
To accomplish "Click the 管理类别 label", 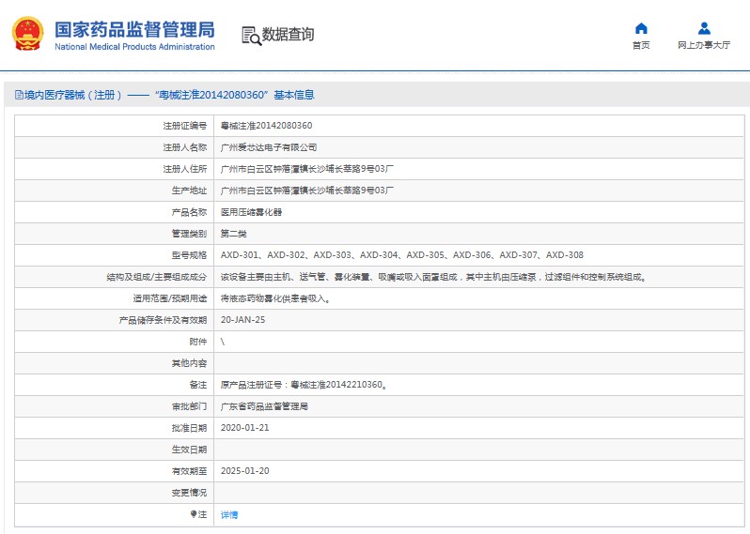I will tap(189, 234).
